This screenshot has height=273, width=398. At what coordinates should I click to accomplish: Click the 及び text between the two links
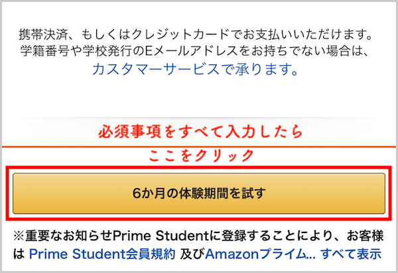[190, 254]
